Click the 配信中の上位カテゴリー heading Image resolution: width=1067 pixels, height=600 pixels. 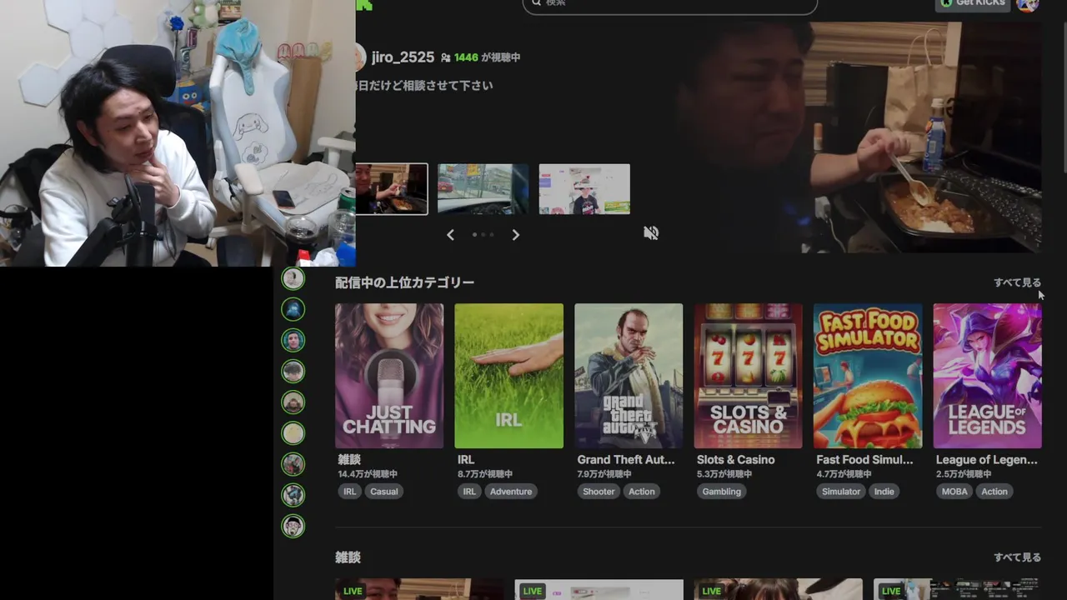pos(405,282)
